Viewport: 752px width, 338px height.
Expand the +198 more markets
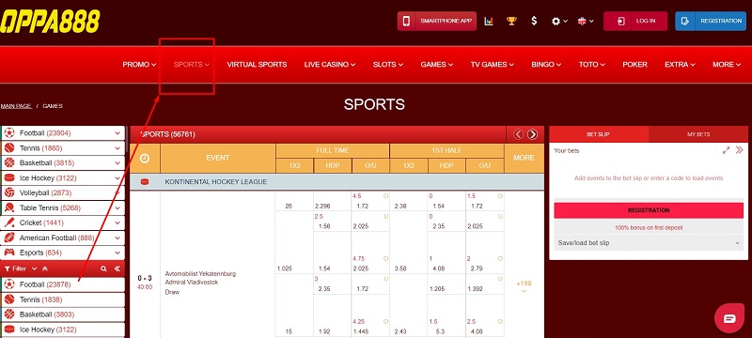click(524, 286)
